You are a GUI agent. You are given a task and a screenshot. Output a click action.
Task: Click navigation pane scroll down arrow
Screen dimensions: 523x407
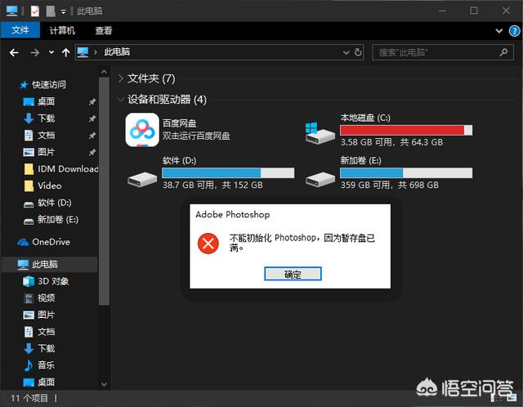tap(104, 384)
